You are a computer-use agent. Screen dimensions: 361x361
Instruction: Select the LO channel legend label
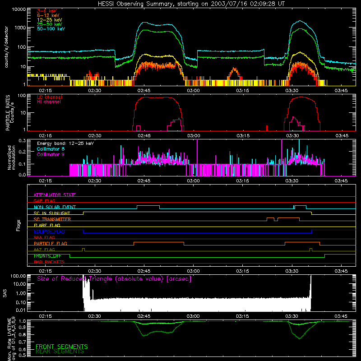point(50,97)
